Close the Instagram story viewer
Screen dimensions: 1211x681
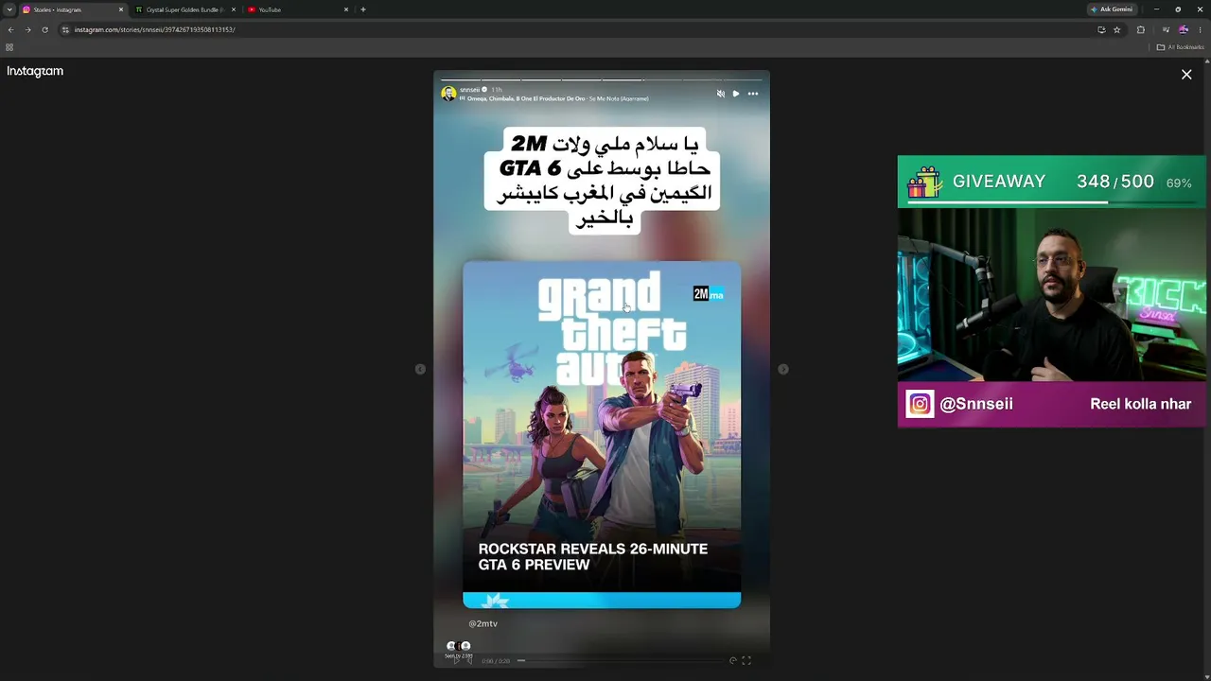(x=1186, y=74)
